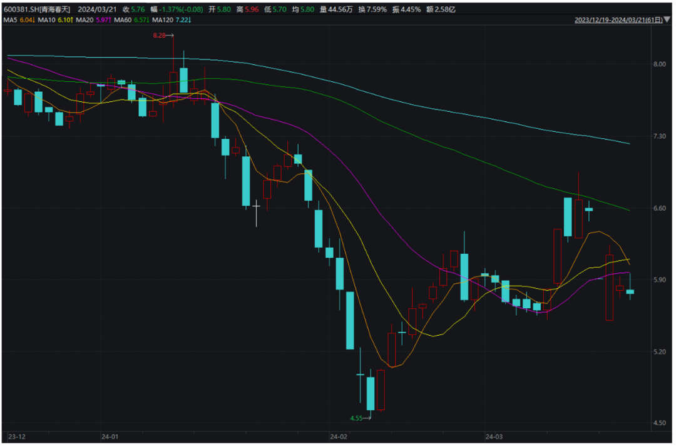Click the average price 均 5.80
The height and width of the screenshot is (447, 676).
point(303,9)
